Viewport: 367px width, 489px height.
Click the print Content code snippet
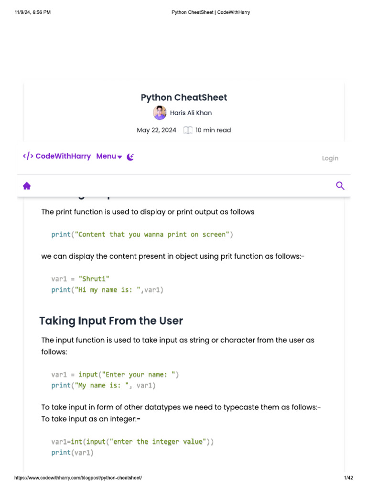[142, 234]
